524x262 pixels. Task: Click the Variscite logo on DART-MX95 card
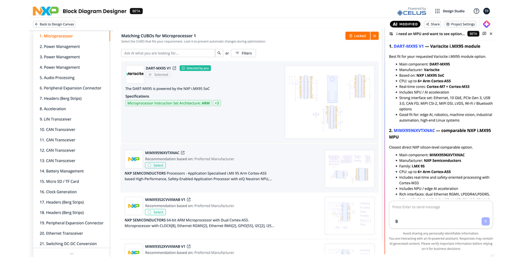click(x=135, y=74)
